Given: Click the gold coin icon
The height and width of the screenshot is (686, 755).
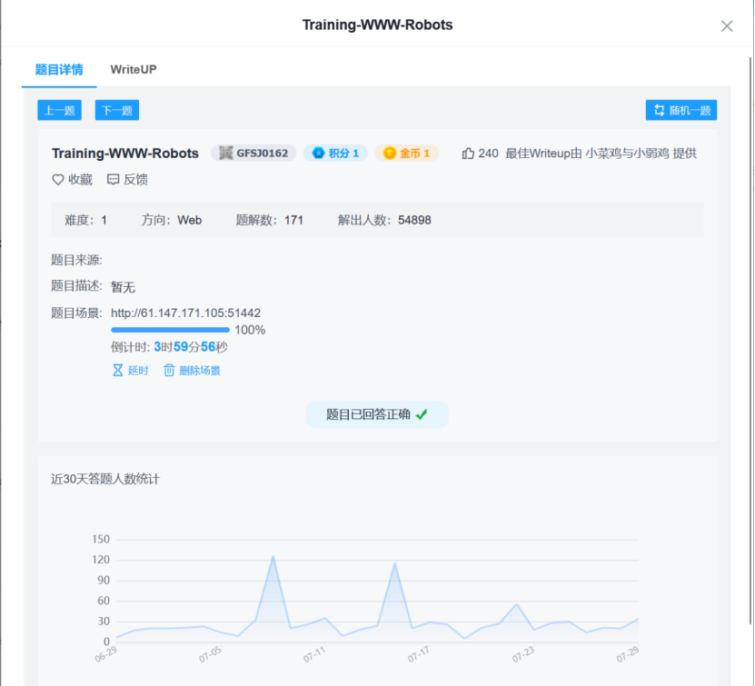Looking at the screenshot, I should pos(390,153).
